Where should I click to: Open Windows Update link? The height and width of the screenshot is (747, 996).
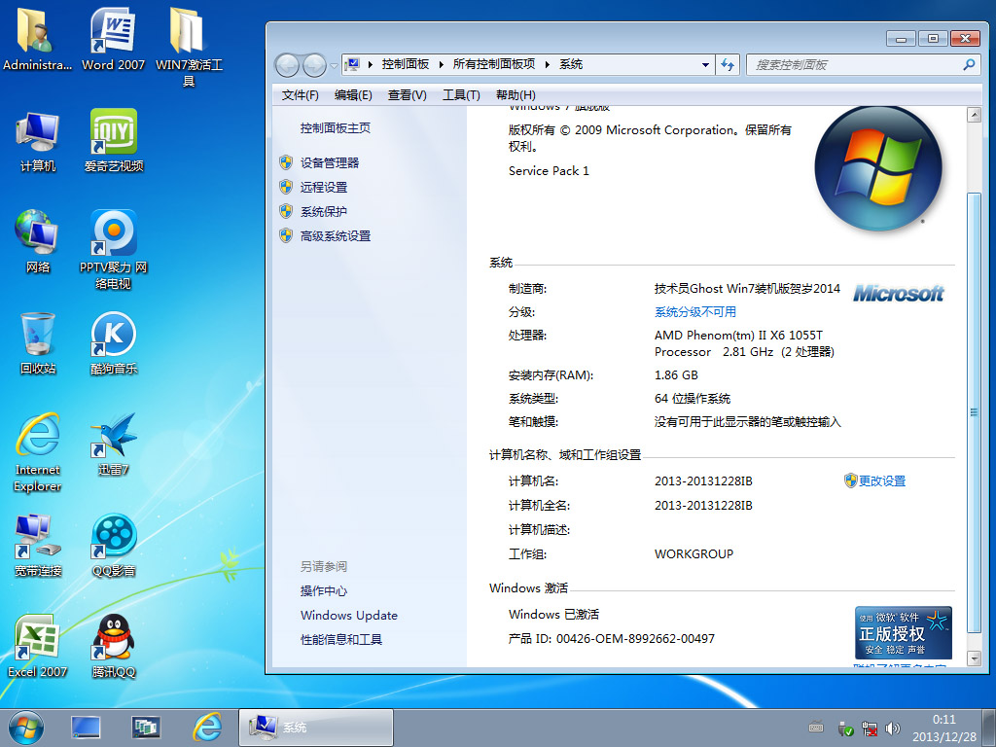coord(349,615)
